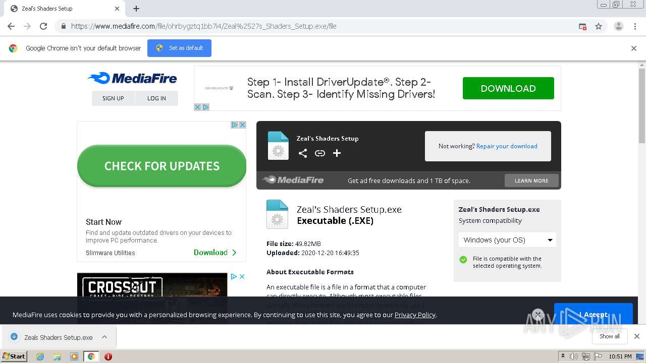This screenshot has width=646, height=363.
Task: Click the page vertical scrollbar
Action: coord(641,106)
